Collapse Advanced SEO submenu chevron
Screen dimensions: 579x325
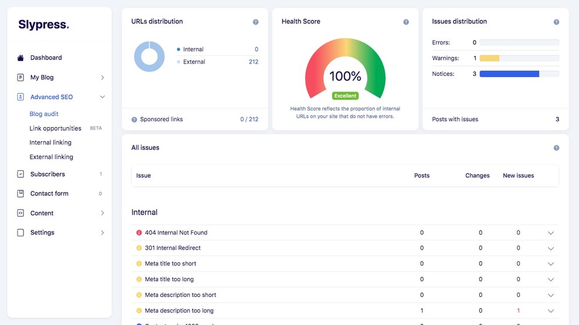click(x=102, y=97)
